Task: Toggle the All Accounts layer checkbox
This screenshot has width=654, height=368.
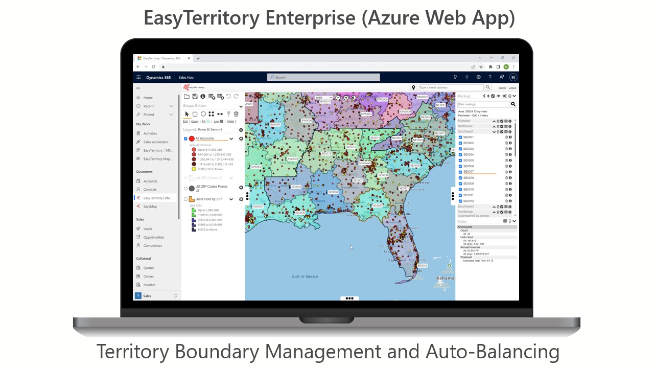Action: pyautogui.click(x=185, y=139)
